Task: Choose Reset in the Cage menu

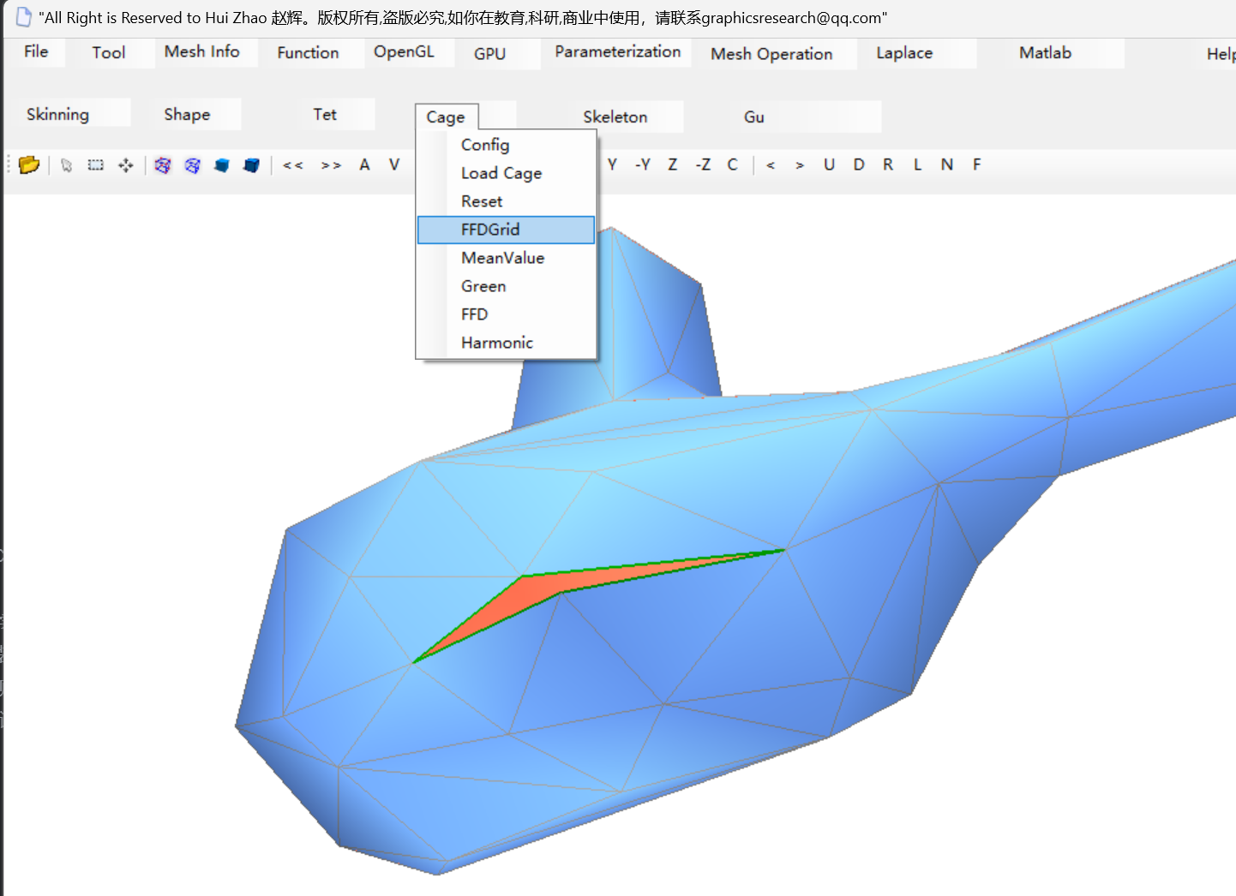Action: pyautogui.click(x=506, y=201)
